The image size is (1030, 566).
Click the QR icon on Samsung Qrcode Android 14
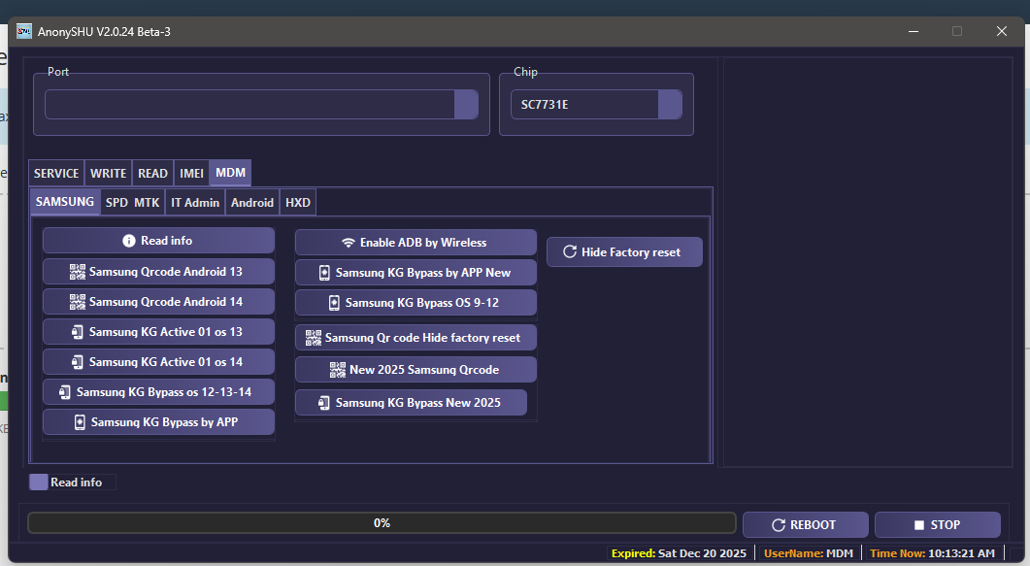(78, 302)
